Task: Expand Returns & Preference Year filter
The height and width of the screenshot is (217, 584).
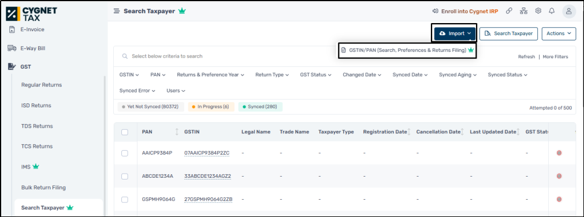Action: pos(210,75)
